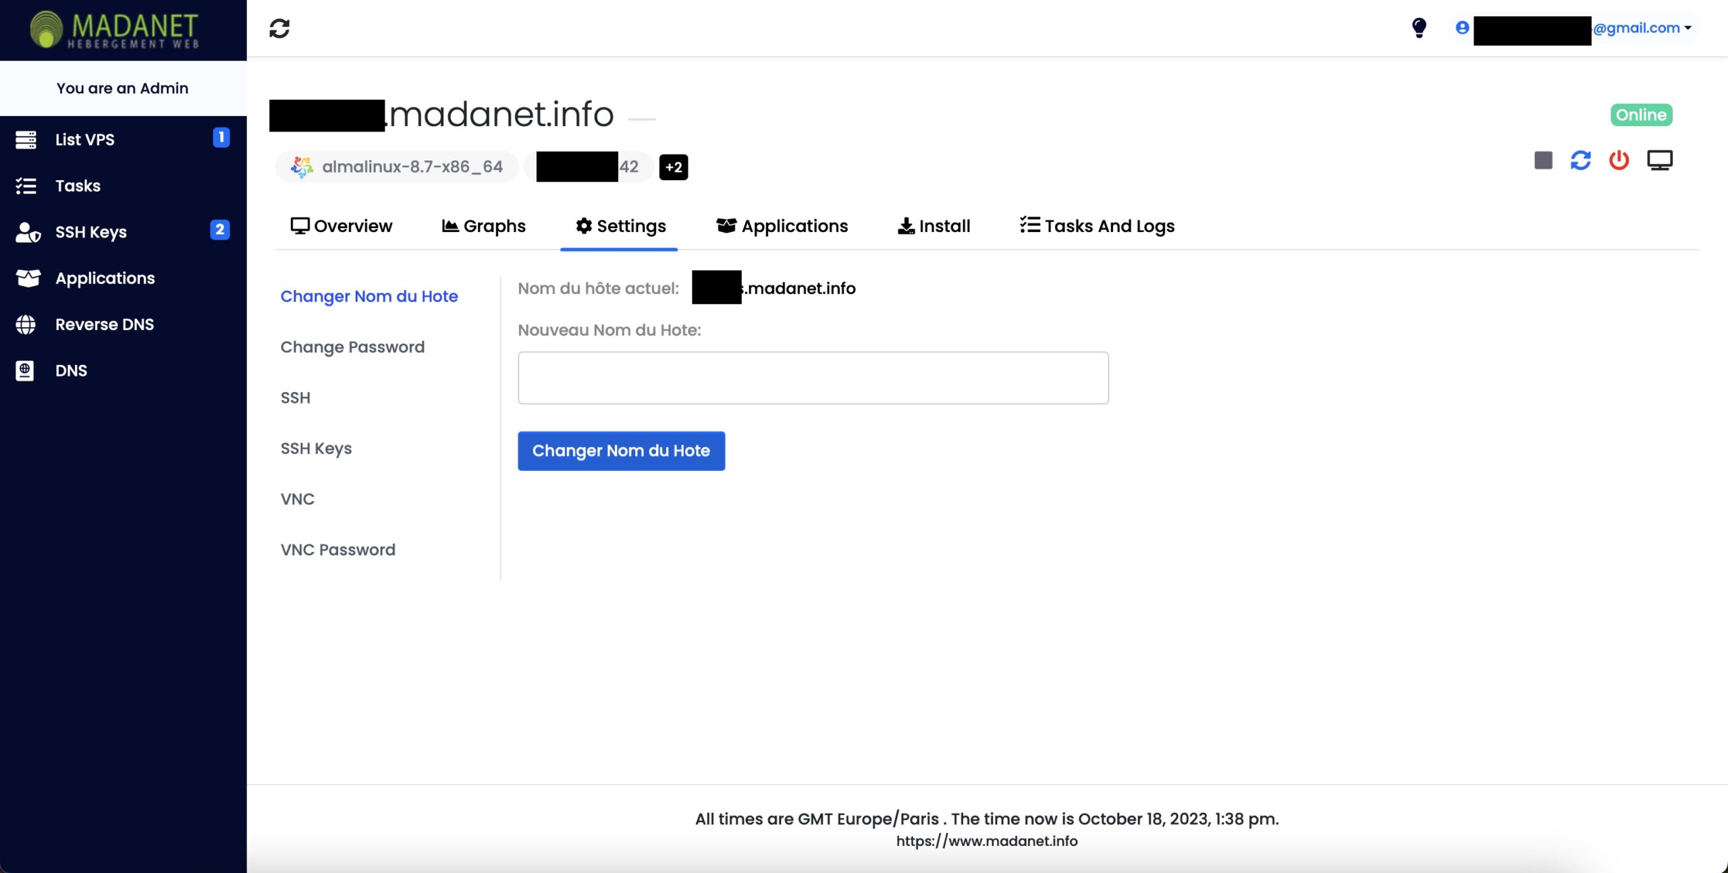Click the 'You are an Admin' text

(122, 88)
